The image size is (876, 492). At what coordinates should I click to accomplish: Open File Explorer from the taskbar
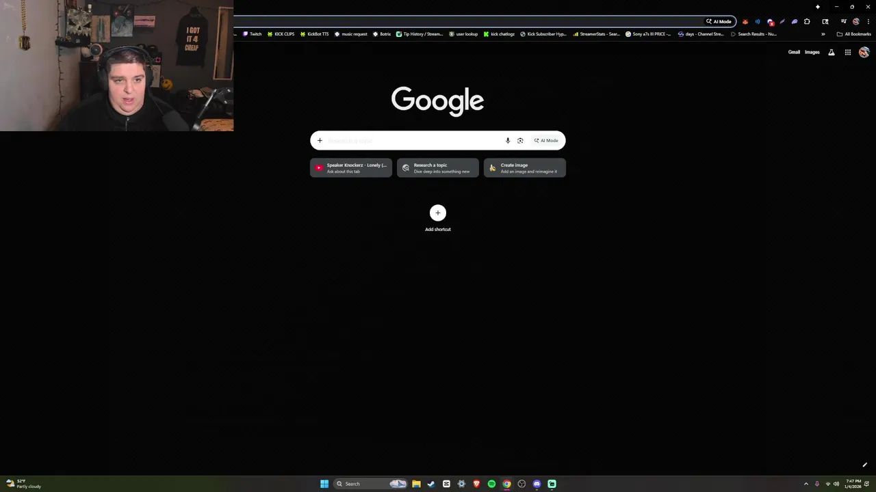(x=416, y=484)
